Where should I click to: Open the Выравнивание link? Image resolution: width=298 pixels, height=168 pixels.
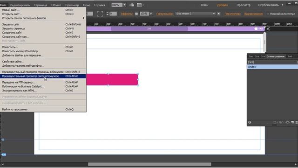(253, 14)
